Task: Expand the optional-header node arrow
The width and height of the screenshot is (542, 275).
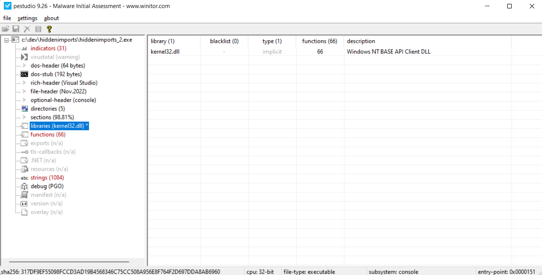Action: [24, 100]
